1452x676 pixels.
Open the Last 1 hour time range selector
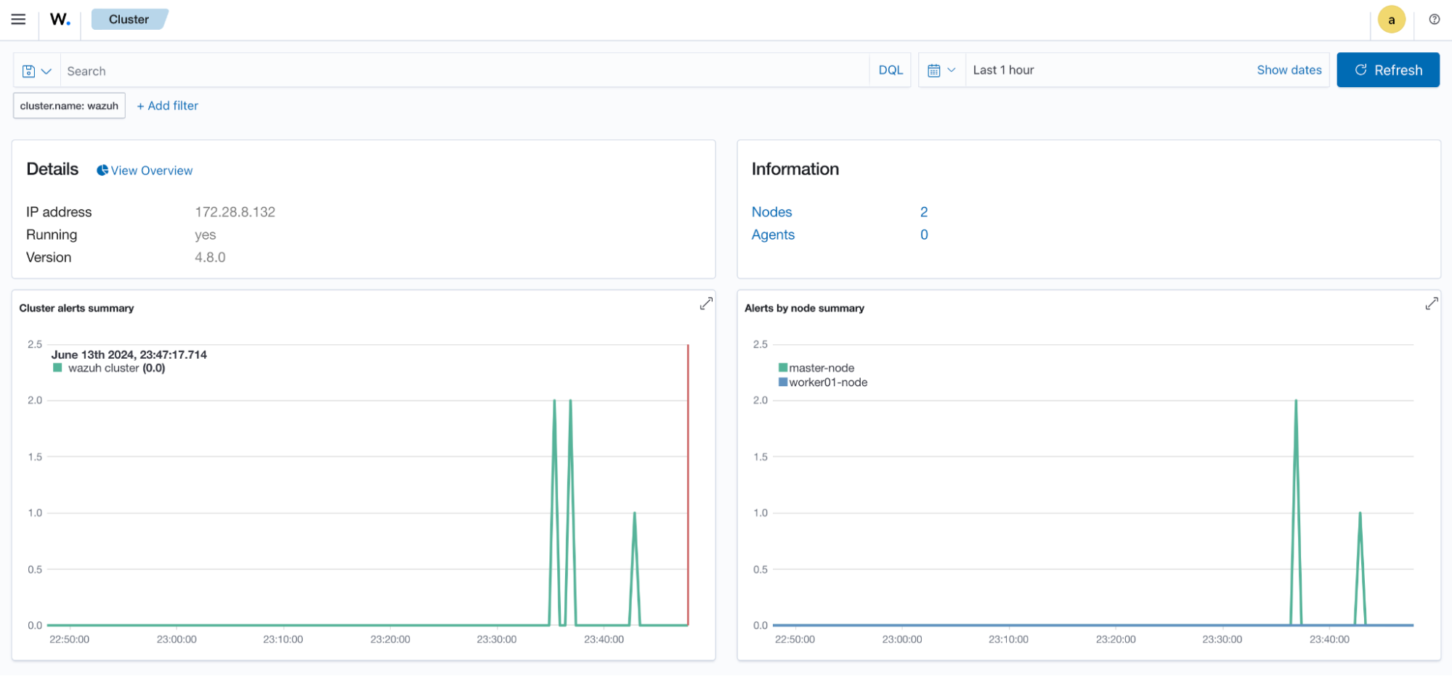pyautogui.click(x=1004, y=70)
